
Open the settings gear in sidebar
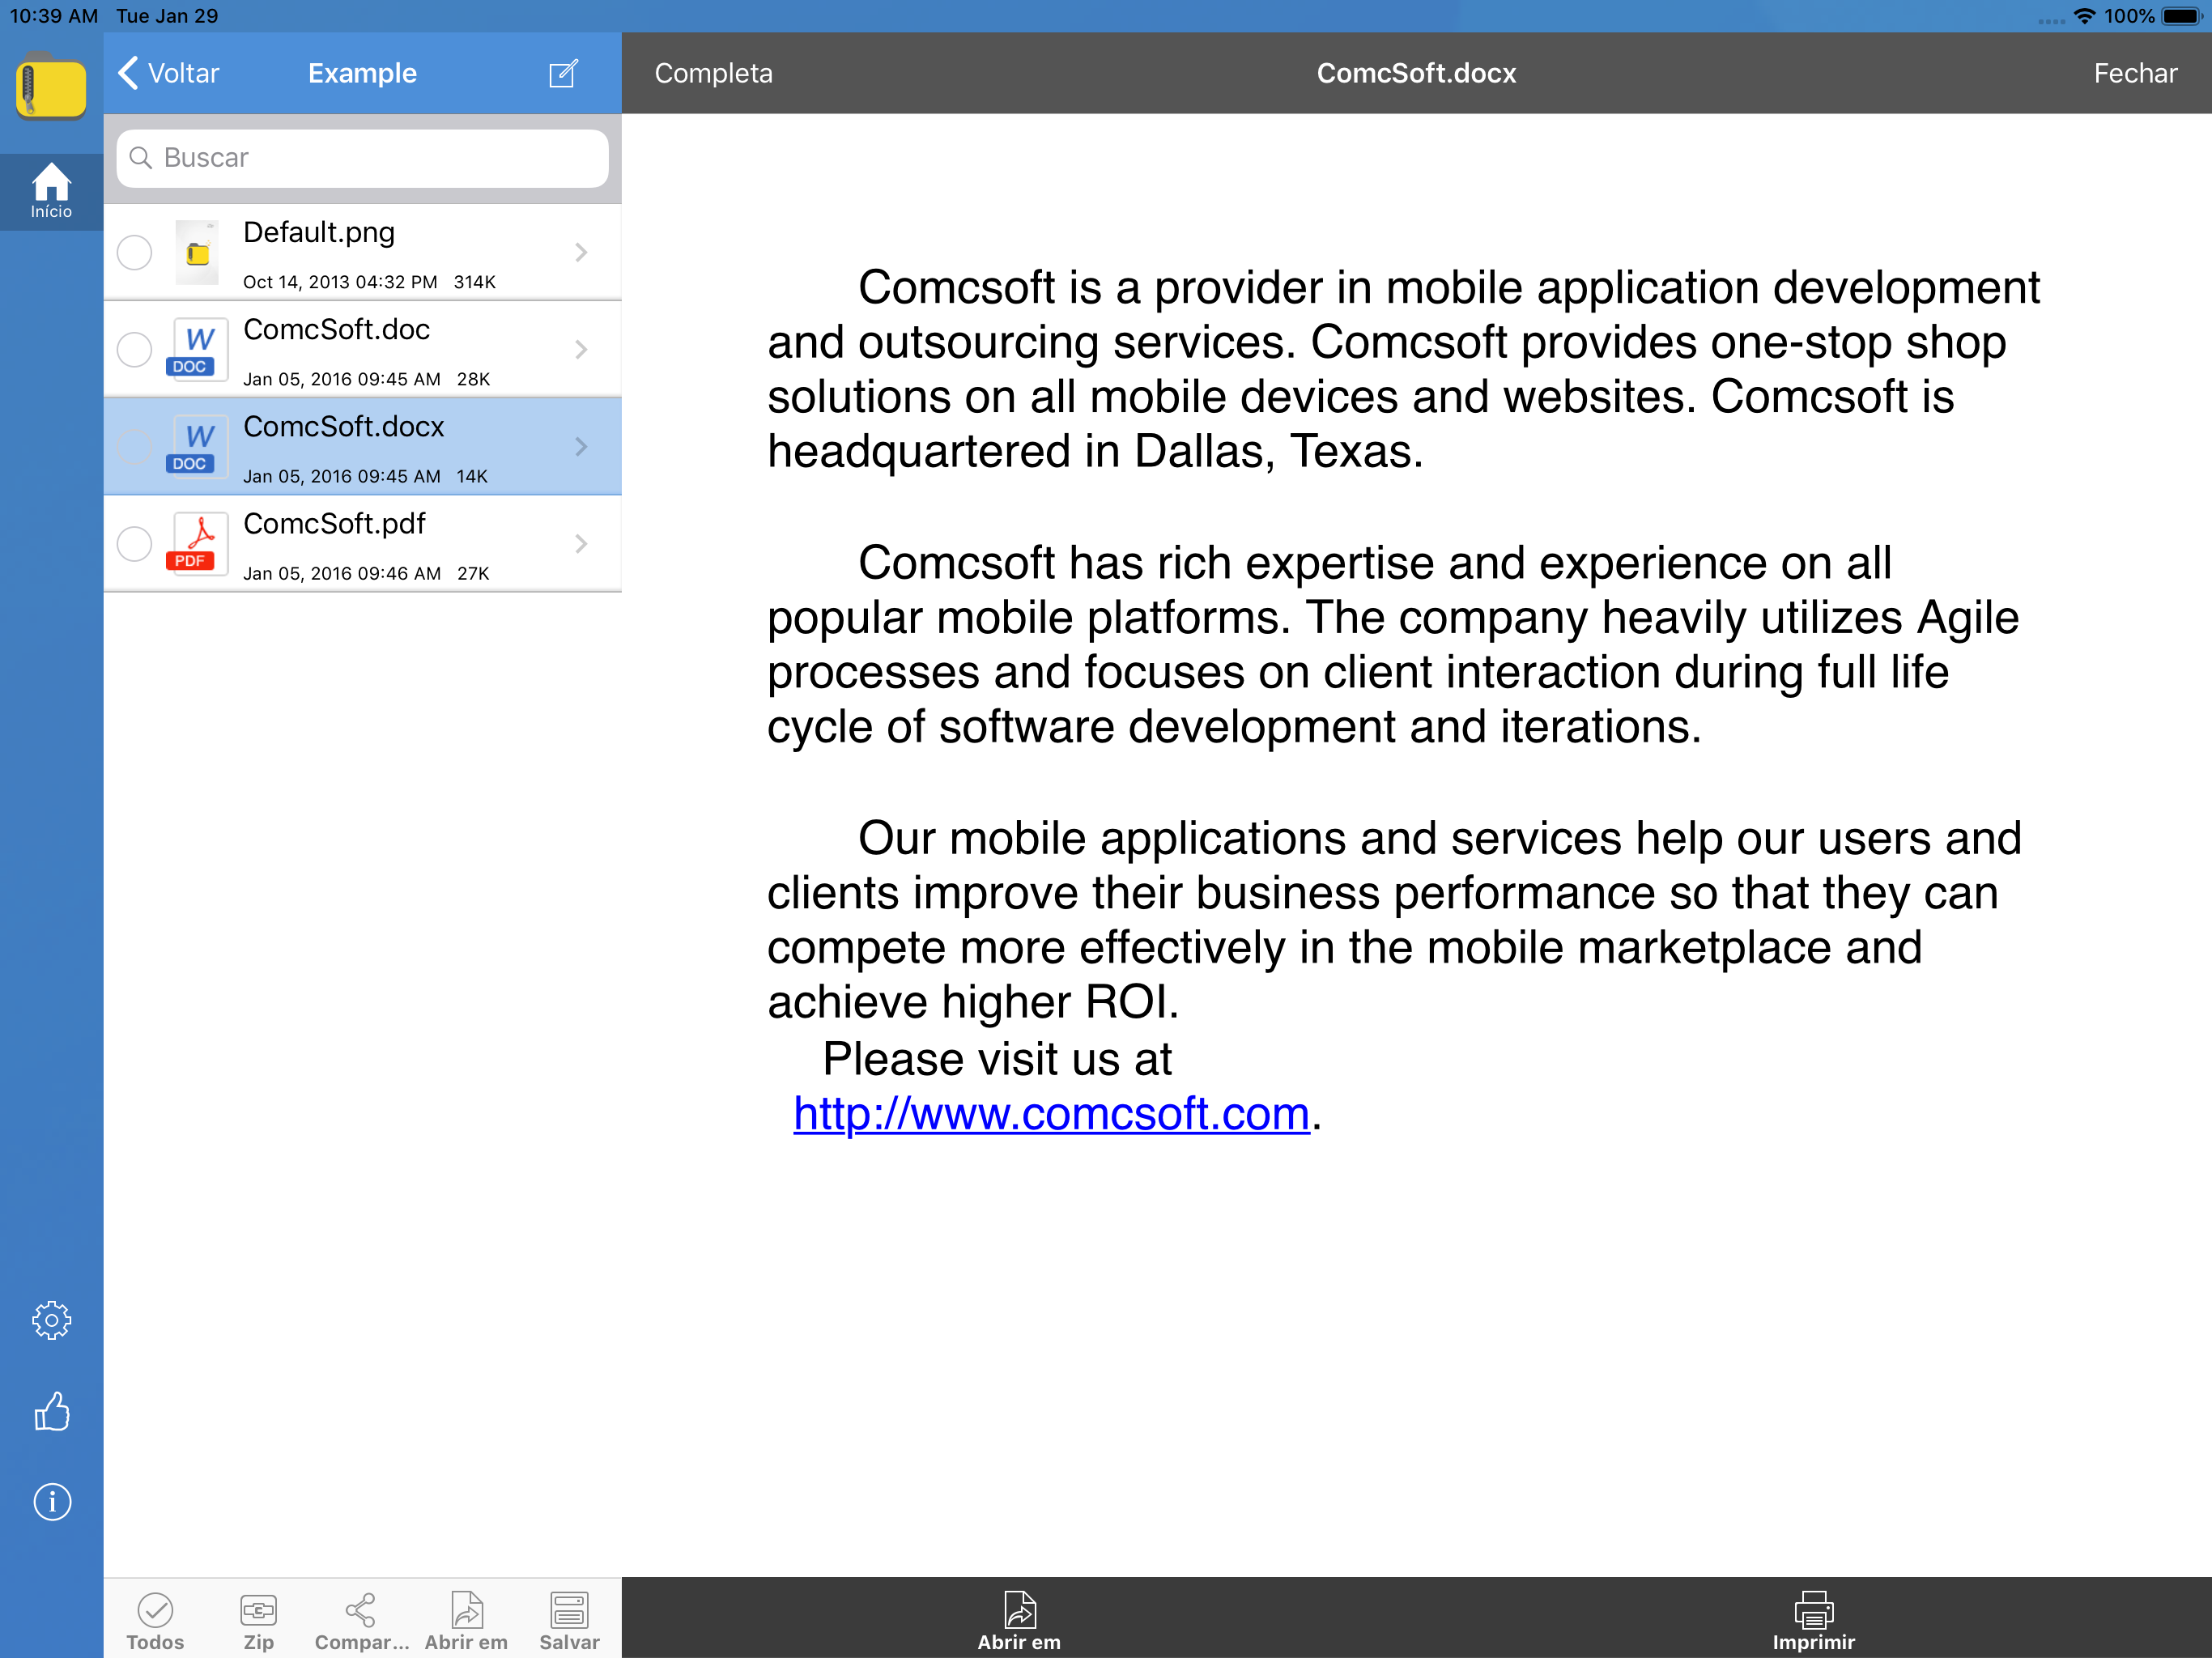[x=51, y=1320]
